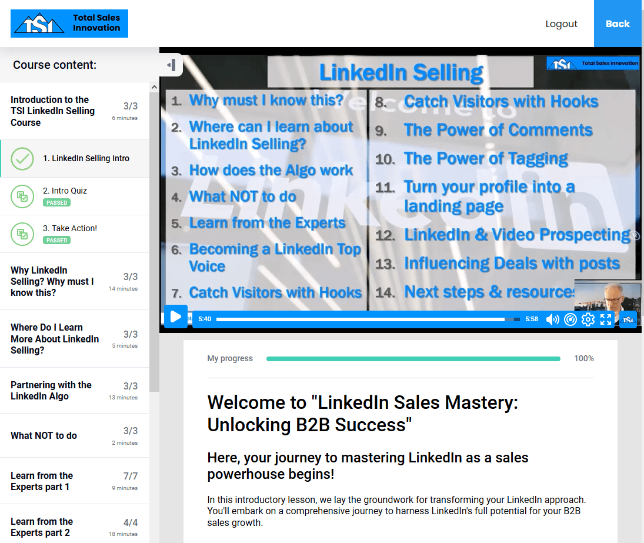This screenshot has height=543, width=644.
Task: Click the 5:58 duration label
Action: point(532,319)
